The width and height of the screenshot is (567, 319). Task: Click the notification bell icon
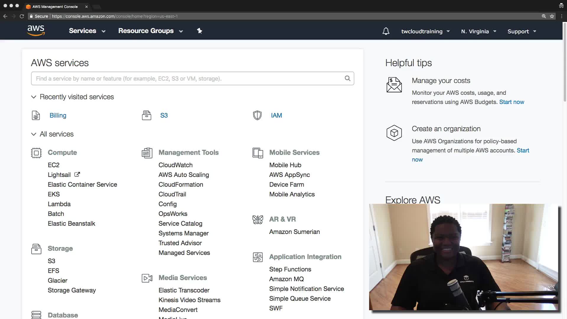386,31
